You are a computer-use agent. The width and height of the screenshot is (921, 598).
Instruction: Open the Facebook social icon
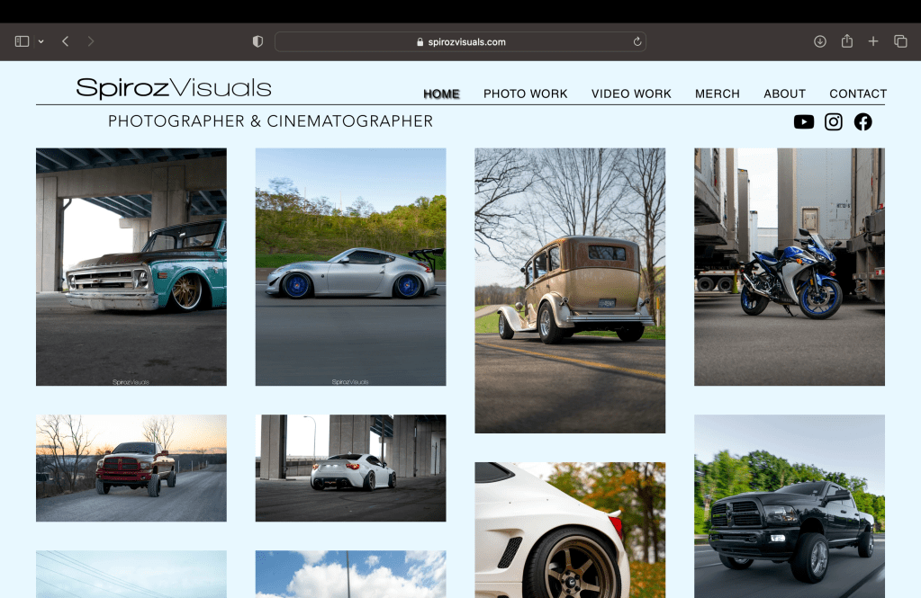tap(862, 121)
